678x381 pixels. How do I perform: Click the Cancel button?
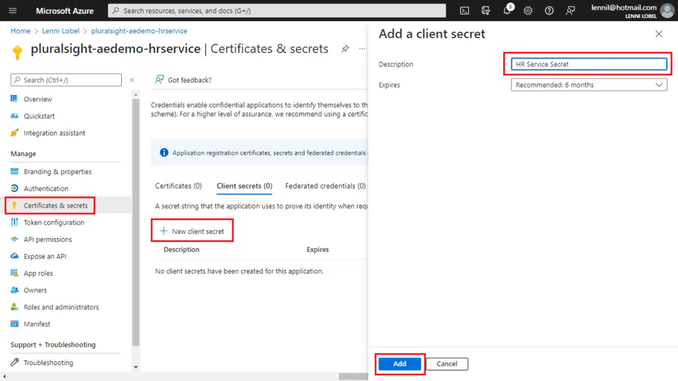[x=447, y=364]
